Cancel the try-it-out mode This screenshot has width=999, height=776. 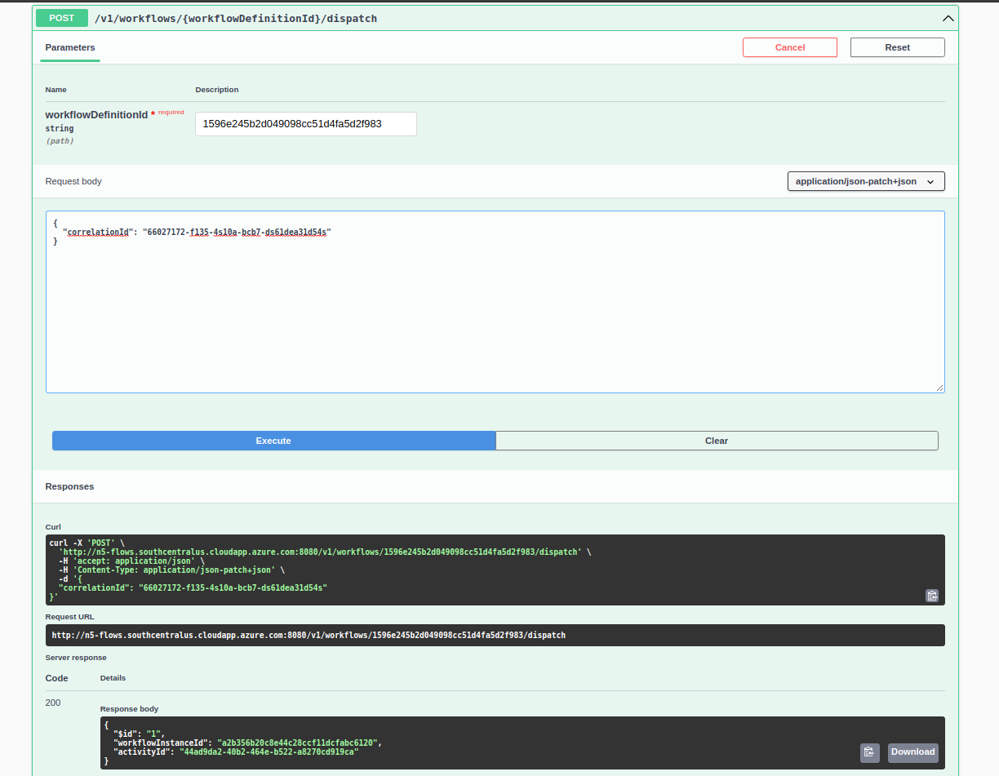point(789,47)
